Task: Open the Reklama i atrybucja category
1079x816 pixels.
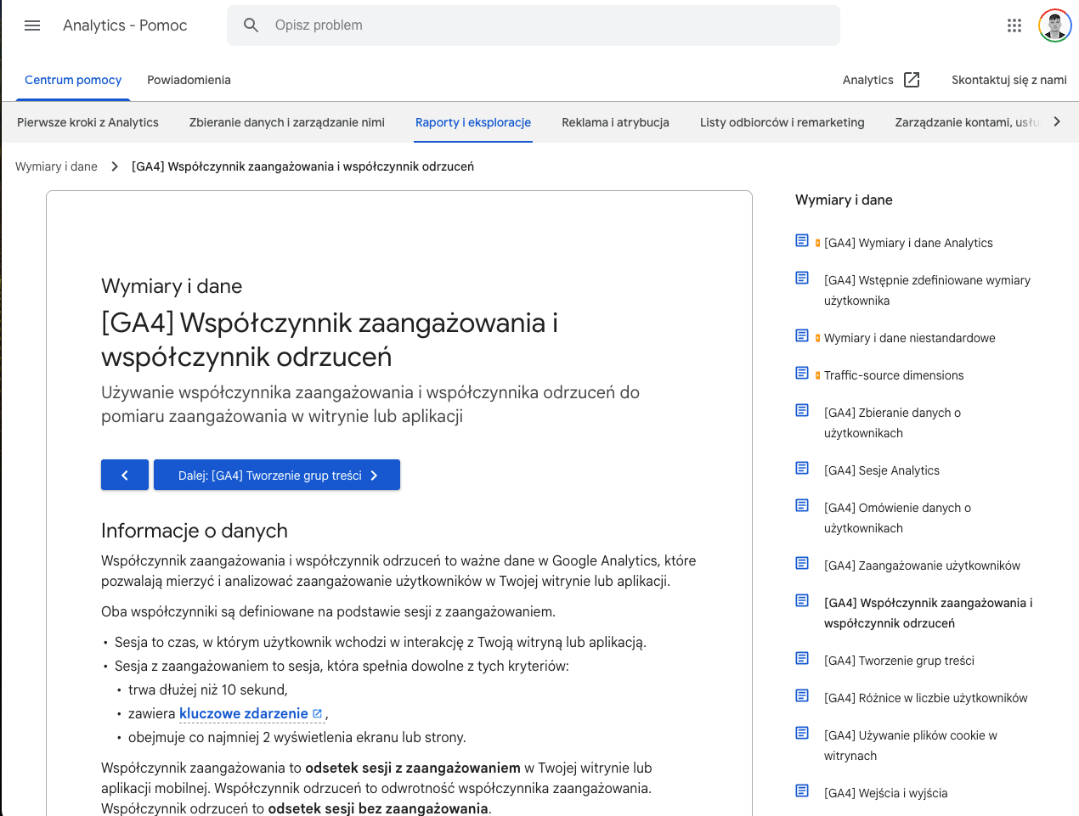Action: 615,122
